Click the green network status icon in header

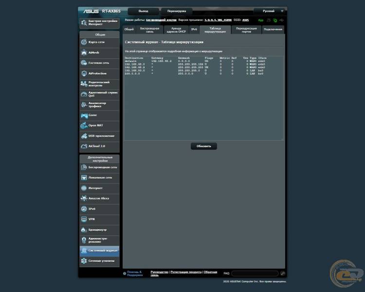(x=275, y=20)
